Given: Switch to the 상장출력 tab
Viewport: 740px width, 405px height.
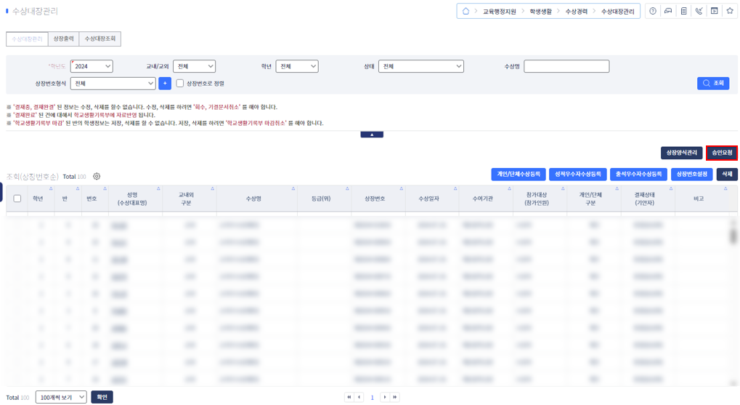Looking at the screenshot, I should (64, 39).
